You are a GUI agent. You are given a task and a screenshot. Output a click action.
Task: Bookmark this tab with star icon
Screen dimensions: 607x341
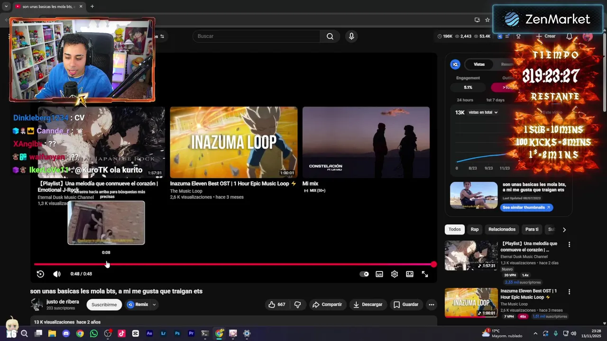[487, 20]
